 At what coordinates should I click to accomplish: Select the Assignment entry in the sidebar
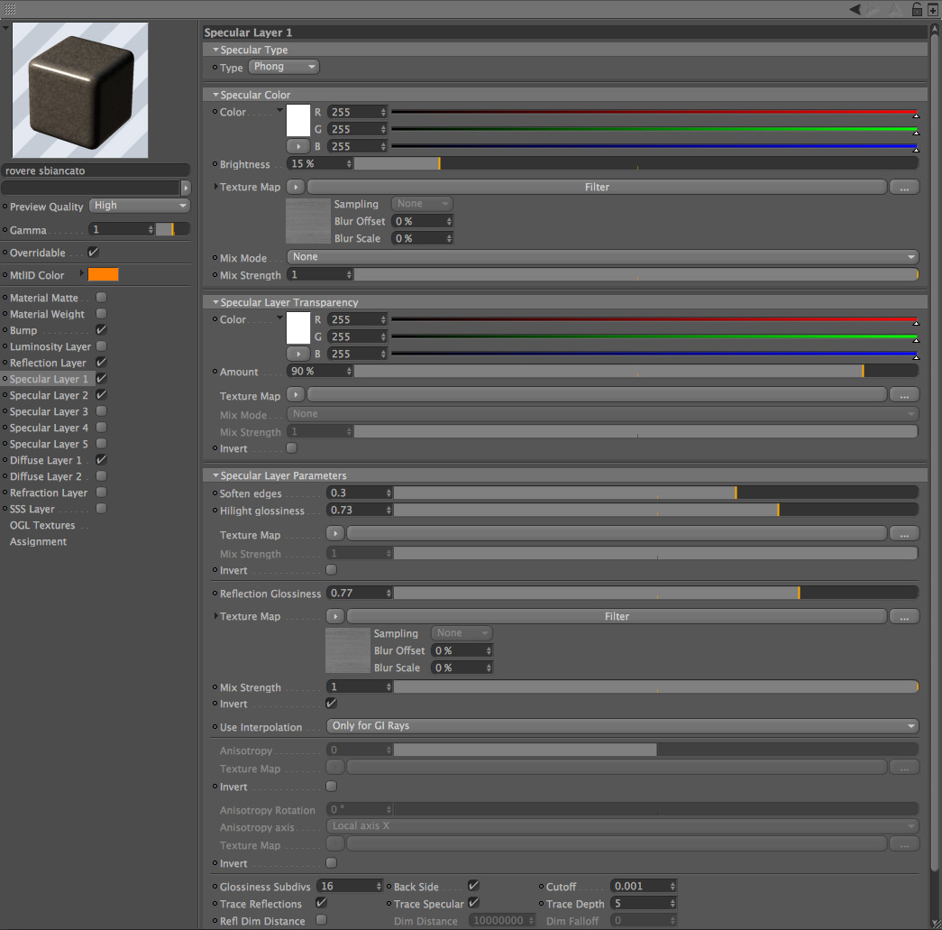click(38, 541)
